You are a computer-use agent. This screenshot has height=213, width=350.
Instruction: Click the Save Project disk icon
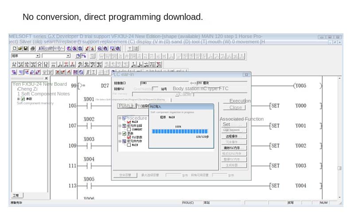coord(26,48)
